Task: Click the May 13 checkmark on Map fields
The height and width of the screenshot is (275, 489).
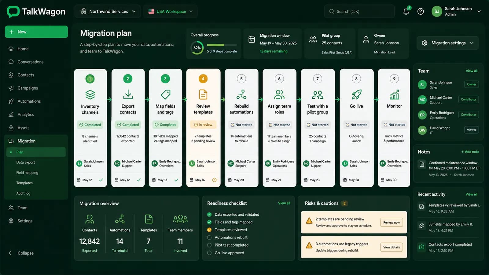Action: click(176, 180)
